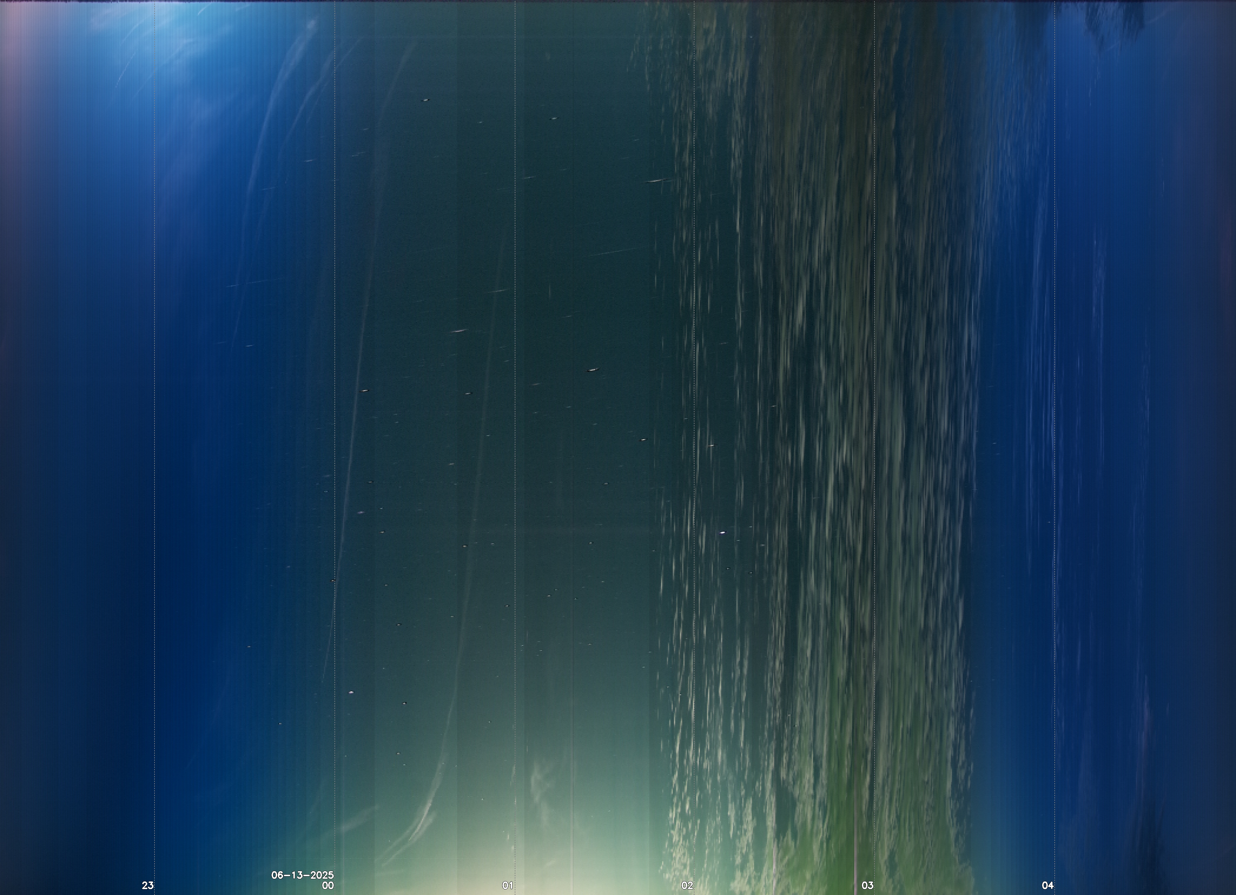Click the 01 hour label
This screenshot has width=1236, height=895.
507,885
